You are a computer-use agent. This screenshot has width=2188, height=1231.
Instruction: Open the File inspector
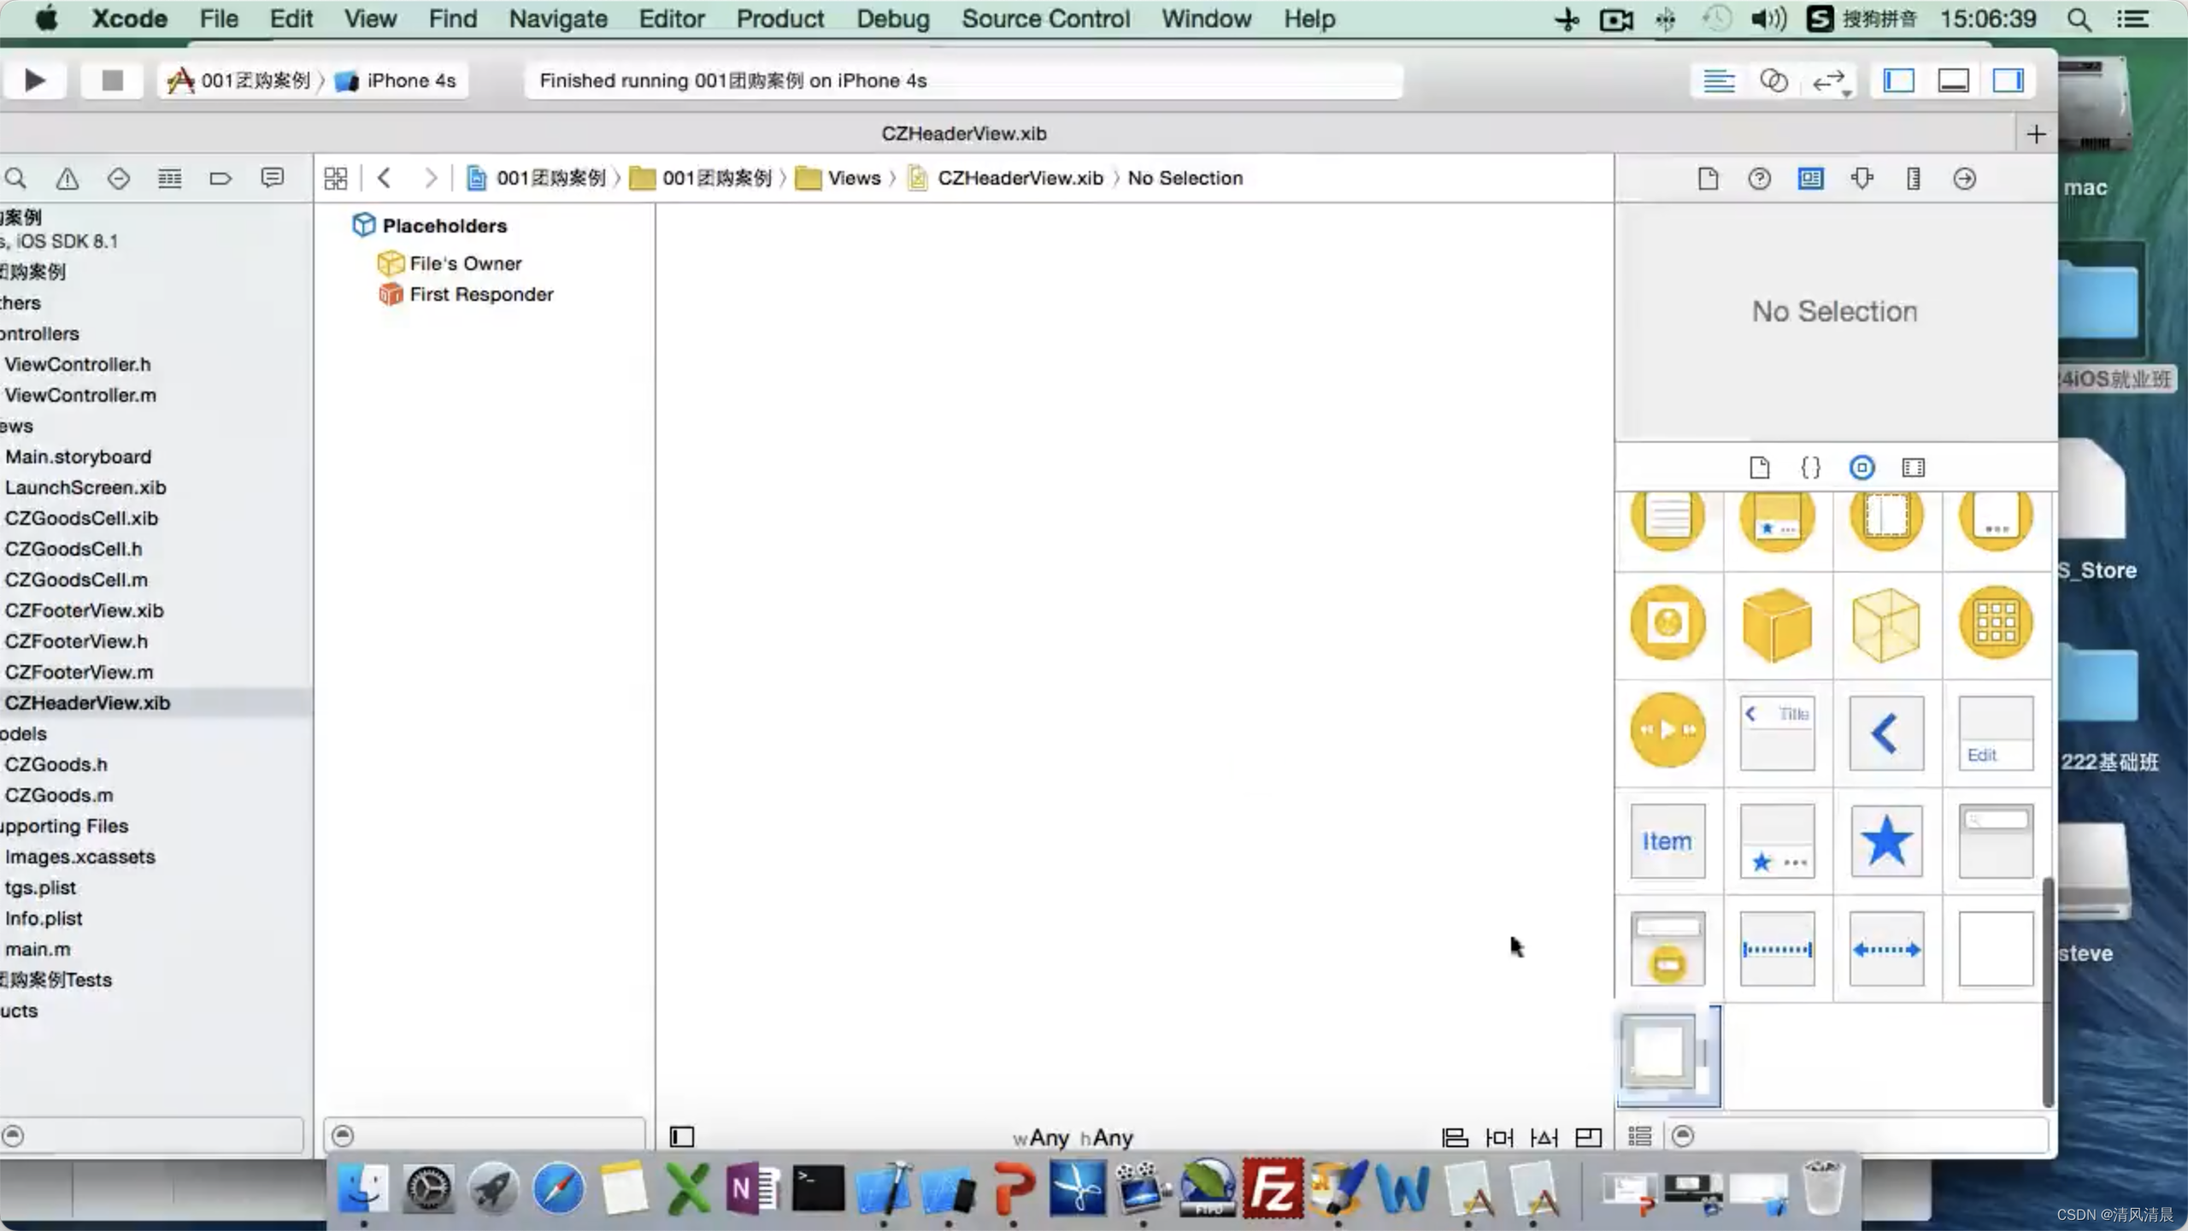point(1708,179)
